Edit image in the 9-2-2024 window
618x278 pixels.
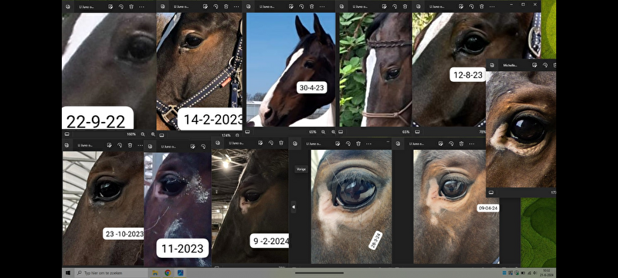coord(260,143)
